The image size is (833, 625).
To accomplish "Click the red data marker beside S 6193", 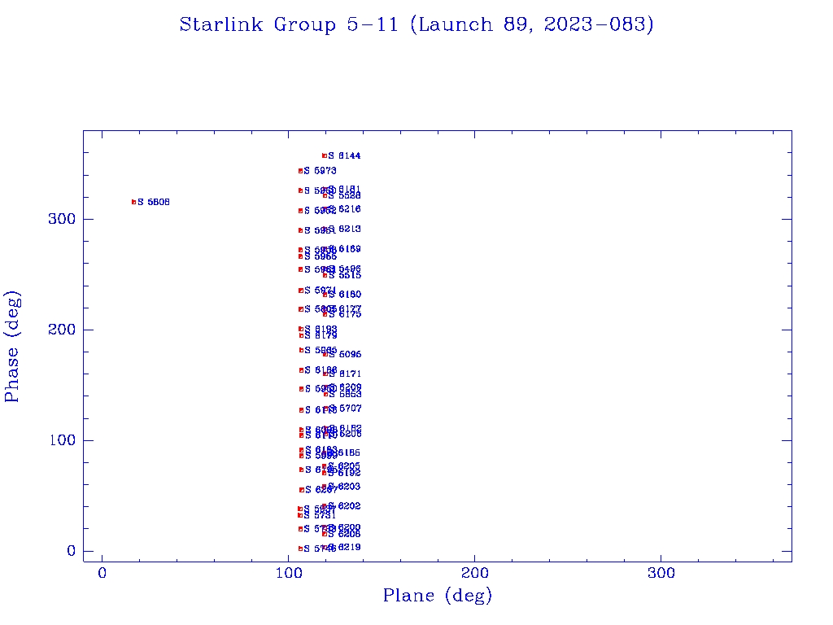I will tap(301, 329).
